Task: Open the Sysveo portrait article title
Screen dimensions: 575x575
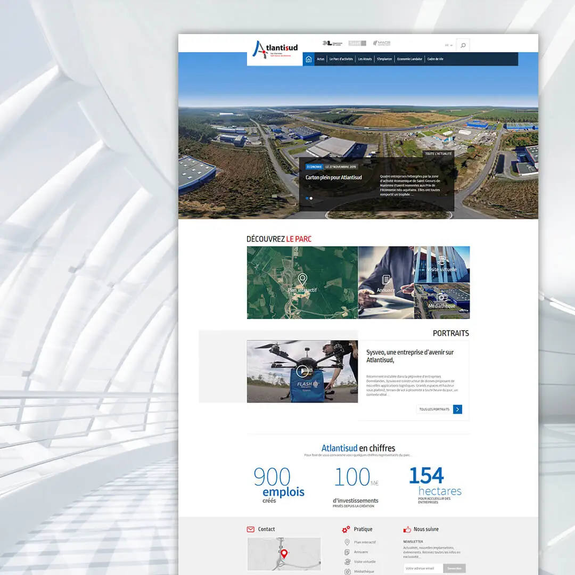Action: tap(410, 356)
